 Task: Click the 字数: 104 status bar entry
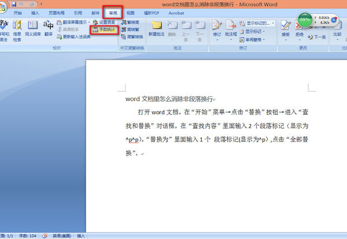point(28,236)
